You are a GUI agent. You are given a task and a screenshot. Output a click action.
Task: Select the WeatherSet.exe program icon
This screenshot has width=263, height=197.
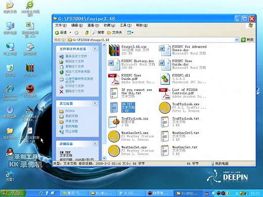114,151
